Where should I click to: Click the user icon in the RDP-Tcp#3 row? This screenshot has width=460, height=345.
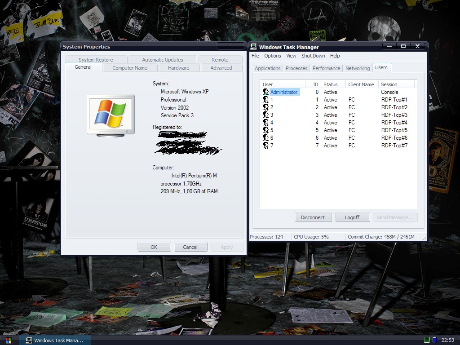(x=266, y=115)
